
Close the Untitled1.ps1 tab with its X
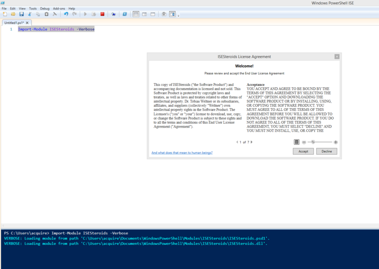(27, 23)
